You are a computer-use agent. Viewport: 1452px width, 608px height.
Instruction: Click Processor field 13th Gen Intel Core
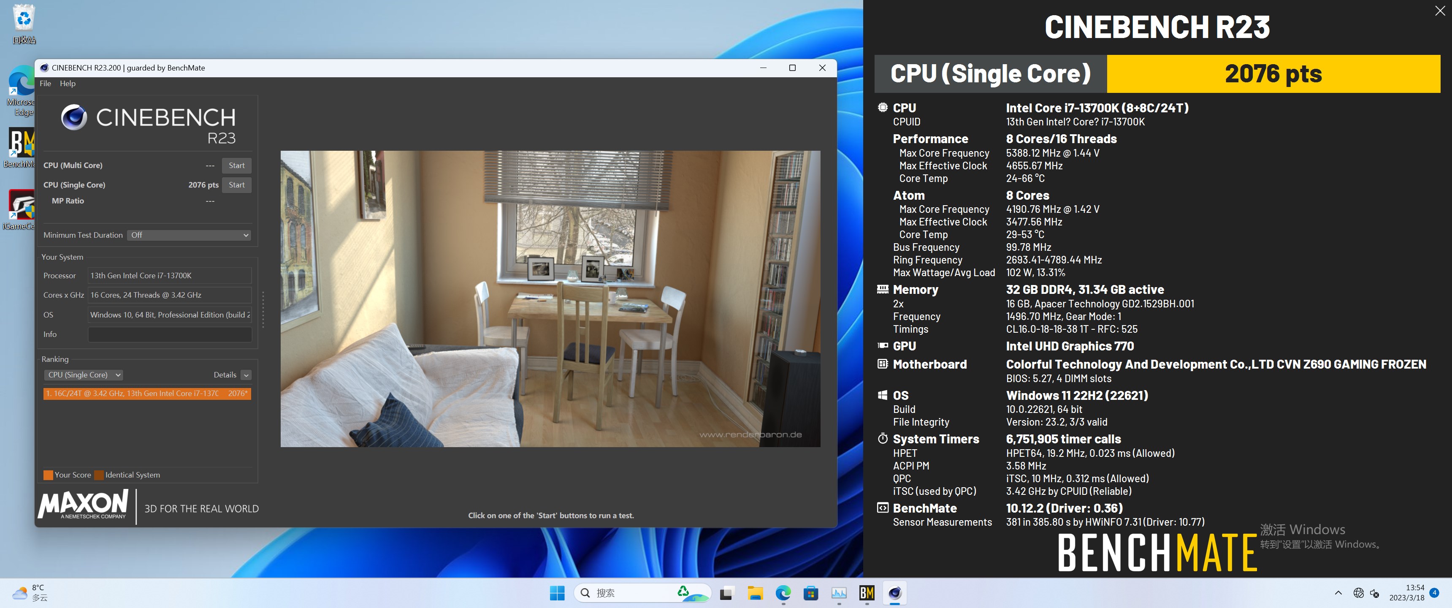coord(170,276)
